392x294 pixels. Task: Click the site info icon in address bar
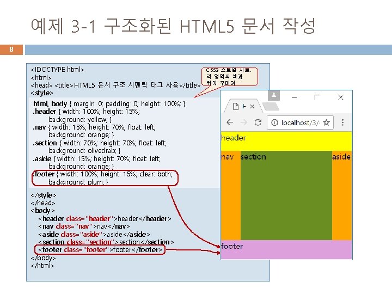(274, 122)
